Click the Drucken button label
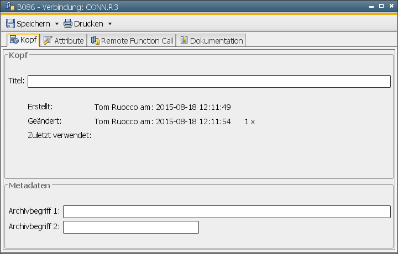This screenshot has height=254, width=398. pyautogui.click(x=88, y=24)
